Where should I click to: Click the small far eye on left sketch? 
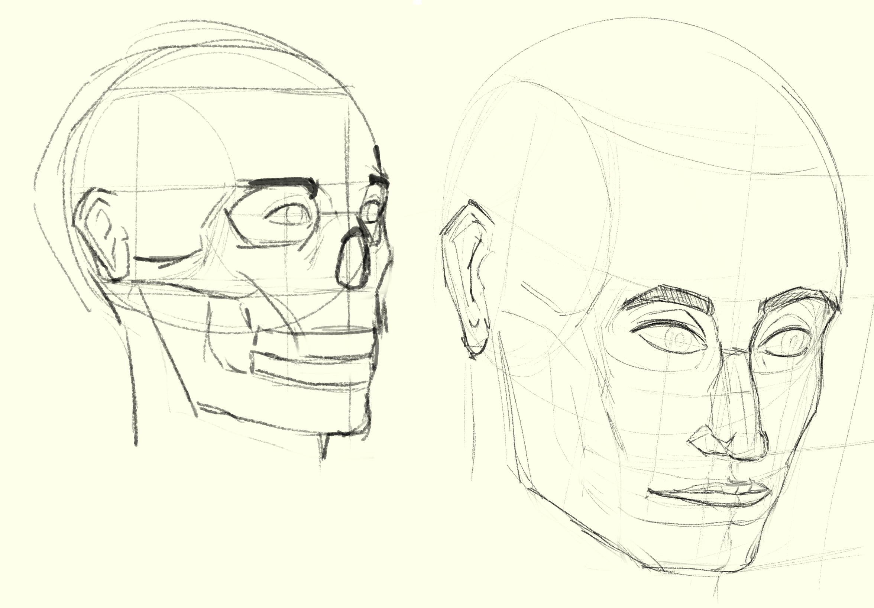(x=372, y=212)
